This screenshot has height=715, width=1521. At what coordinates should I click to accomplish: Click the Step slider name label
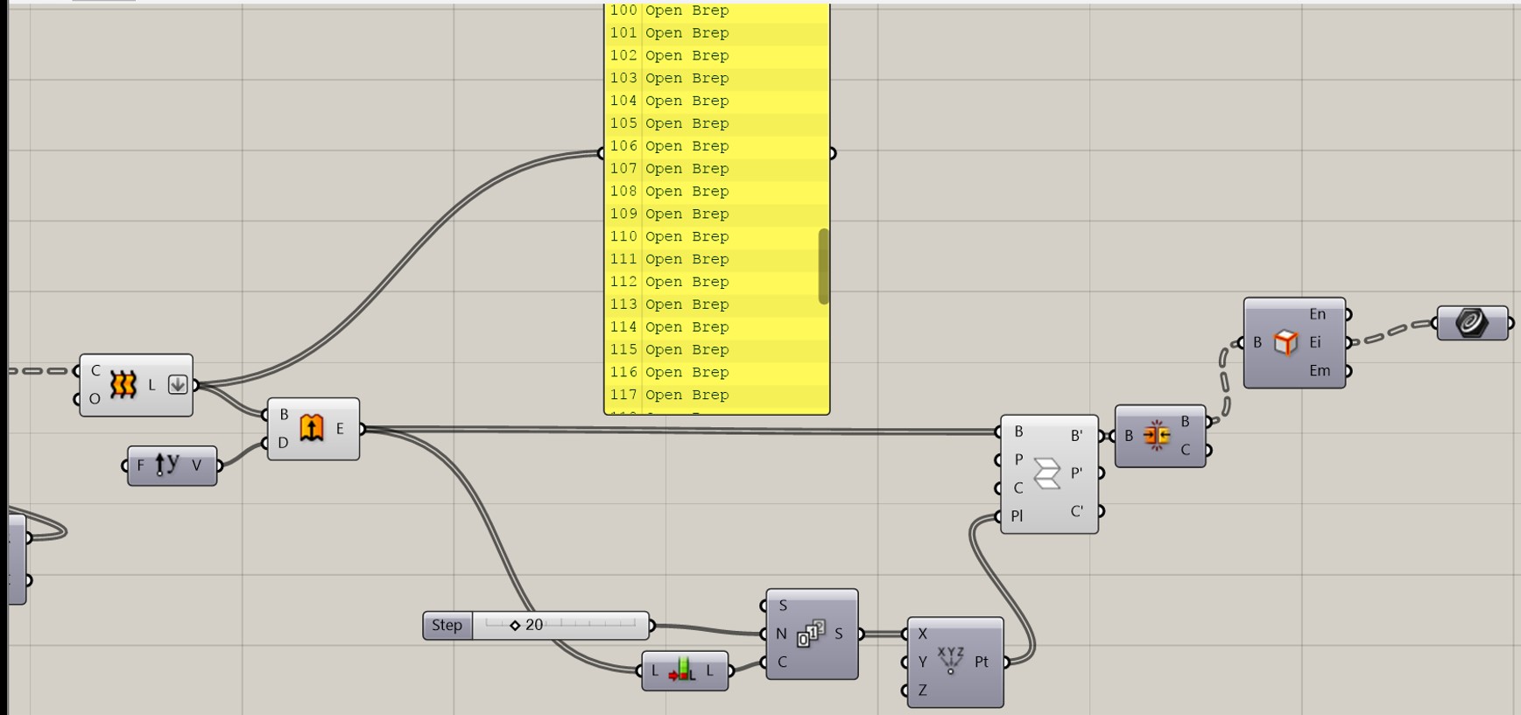(447, 625)
